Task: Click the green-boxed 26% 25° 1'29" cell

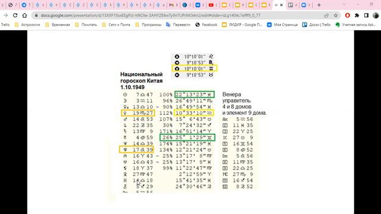Action: (187, 137)
